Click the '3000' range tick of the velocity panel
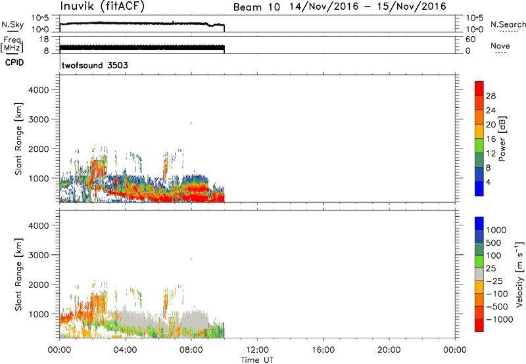Image resolution: width=526 pixels, height=364 pixels. point(39,255)
